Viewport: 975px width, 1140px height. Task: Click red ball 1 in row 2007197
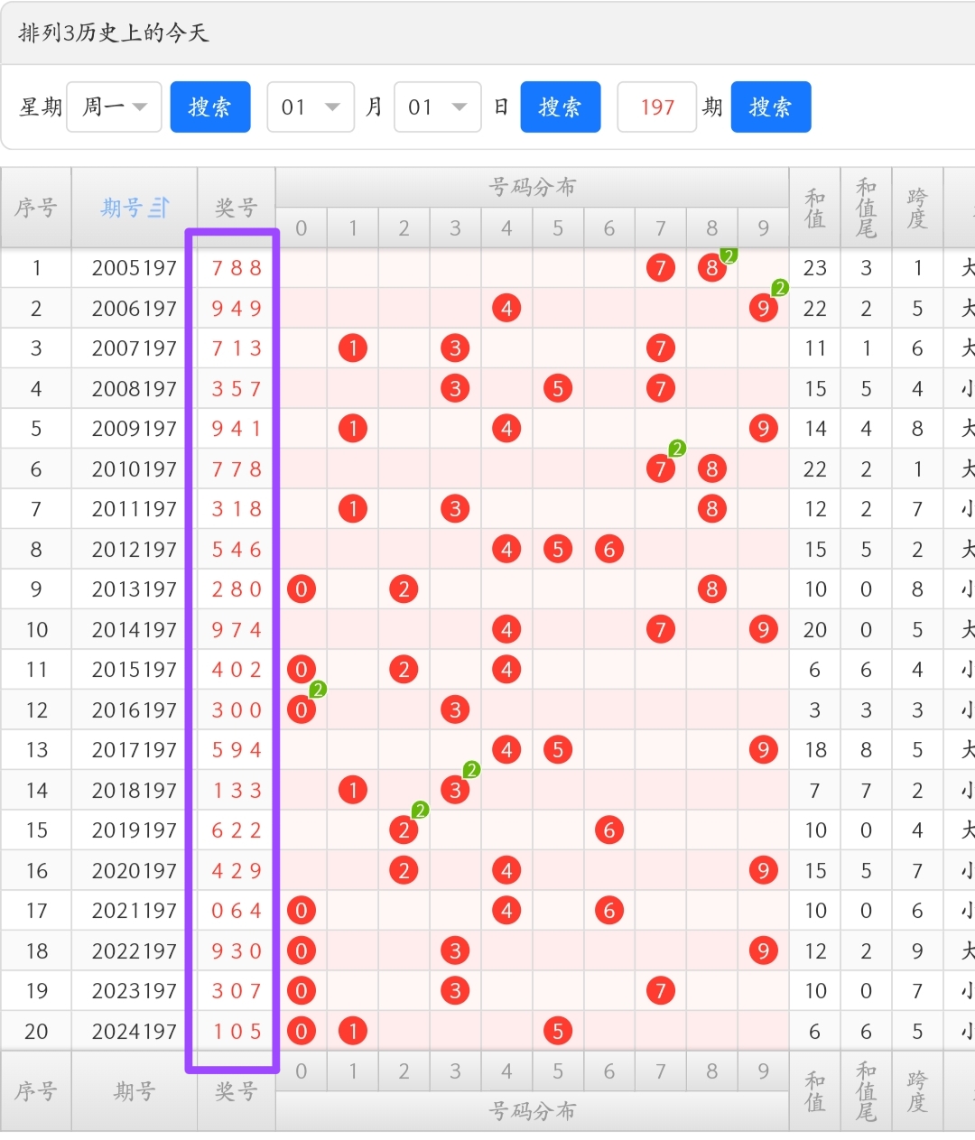353,348
